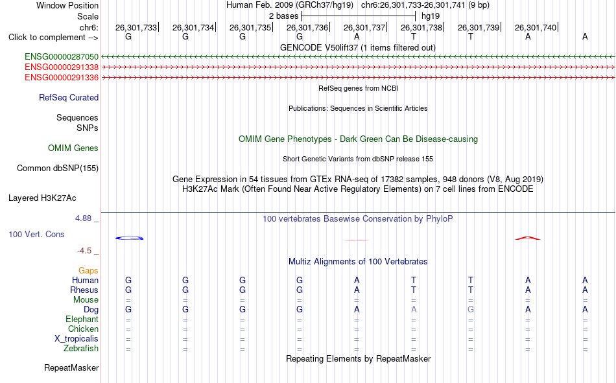Click the Dog species row label
This screenshot has width=616, height=383.
coord(91,310)
